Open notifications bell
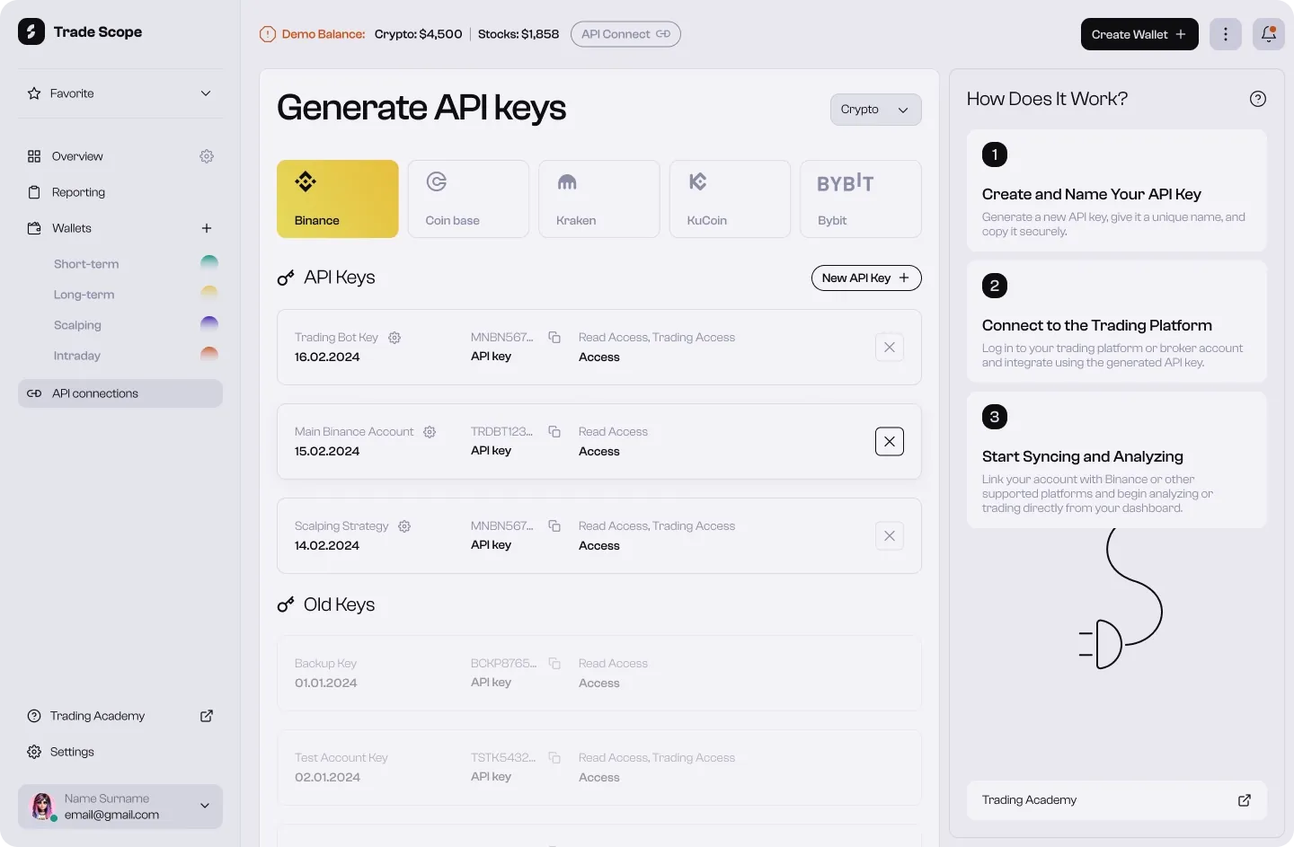The height and width of the screenshot is (847, 1294). 1269,34
